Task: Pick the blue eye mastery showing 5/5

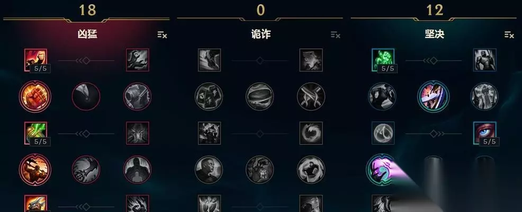Action: coord(485,133)
